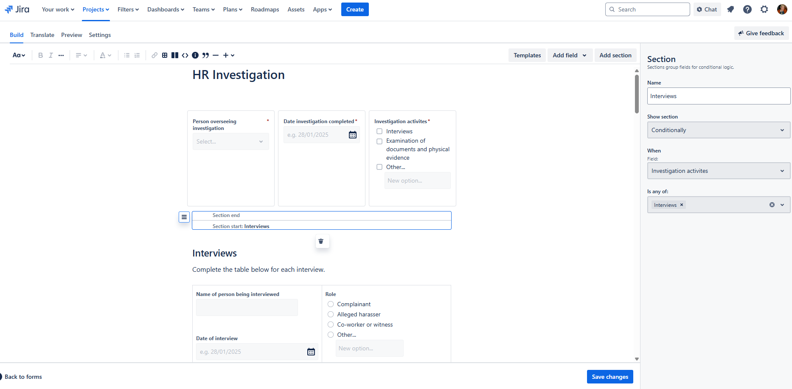Toggle bold formatting in the editor toolbar

[x=40, y=55]
